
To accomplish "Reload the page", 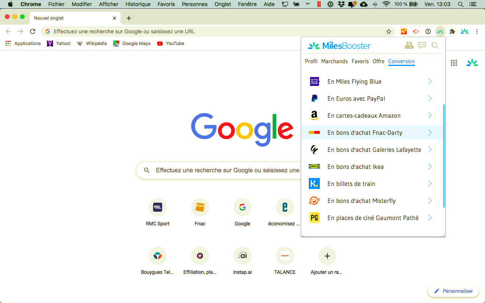I will [x=33, y=31].
